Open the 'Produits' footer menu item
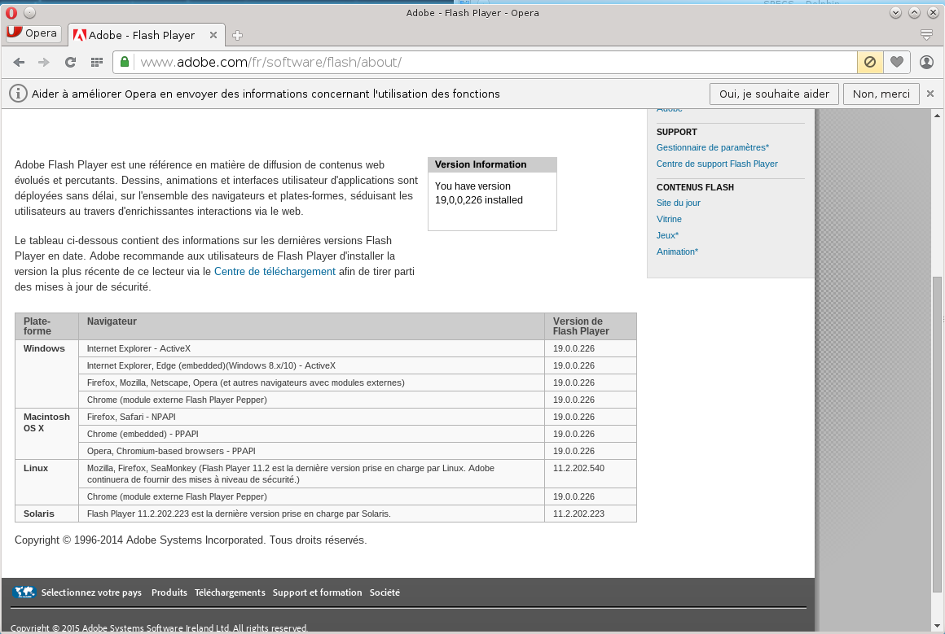Viewport: 945px width, 634px height. point(169,592)
